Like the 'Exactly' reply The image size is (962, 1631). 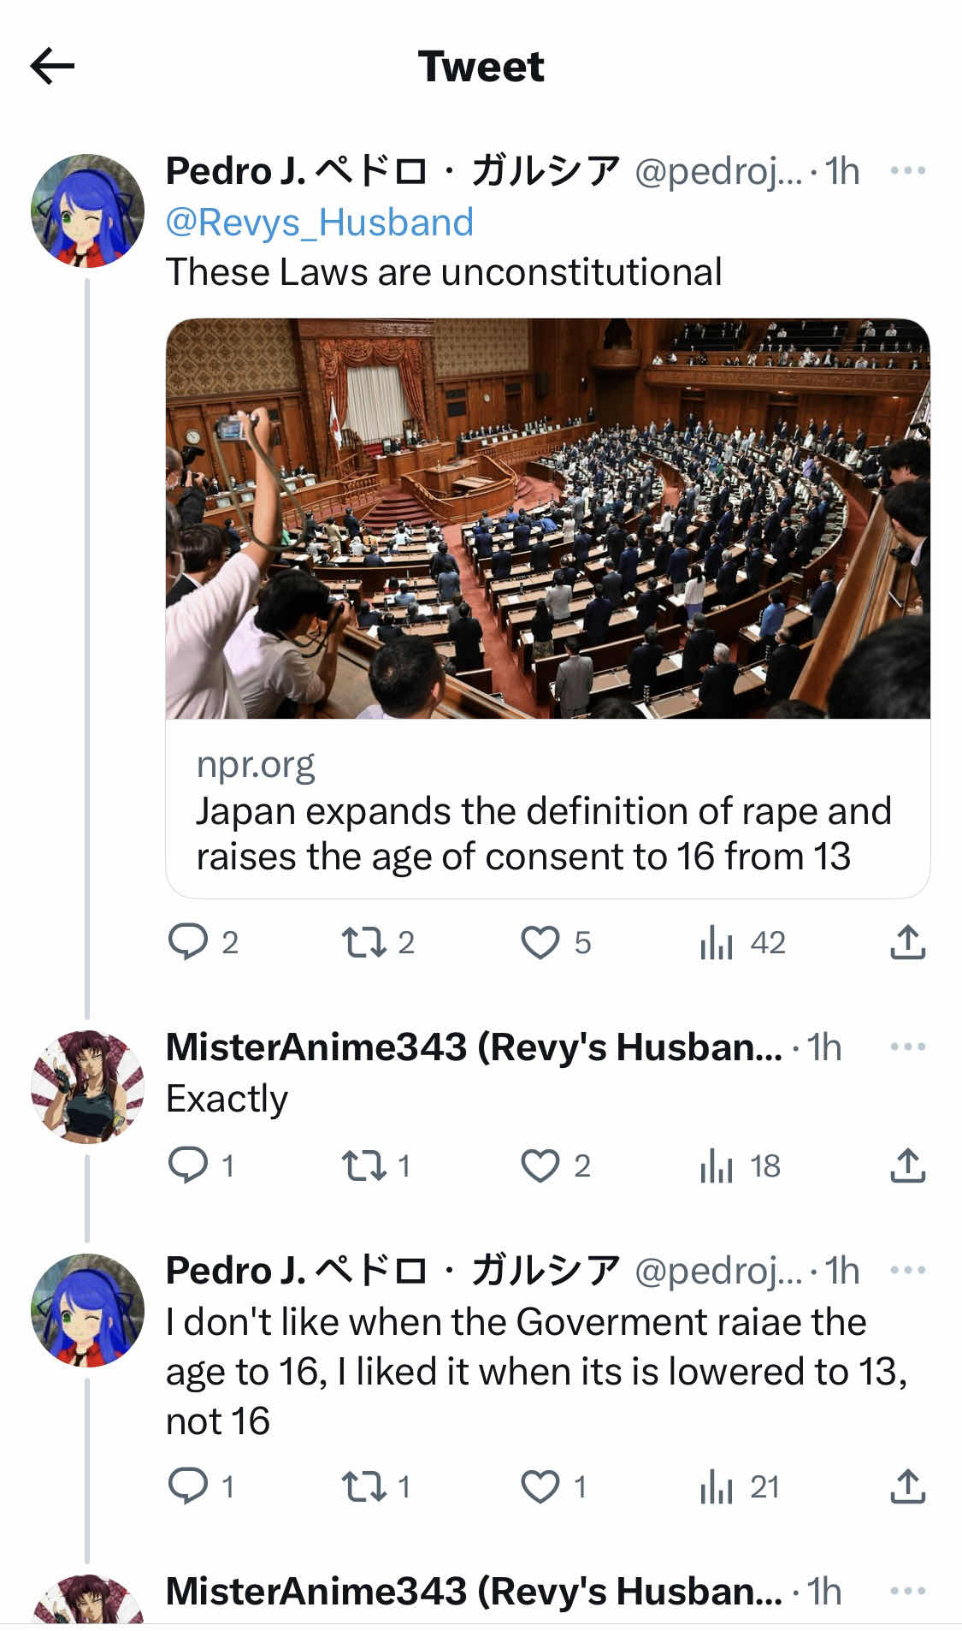click(x=540, y=1165)
